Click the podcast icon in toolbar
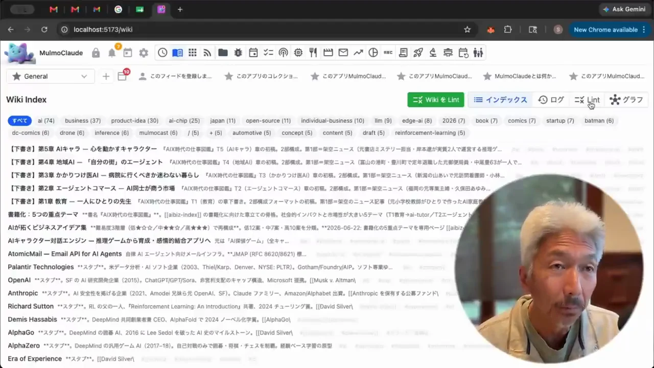The width and height of the screenshot is (654, 368). point(283,53)
